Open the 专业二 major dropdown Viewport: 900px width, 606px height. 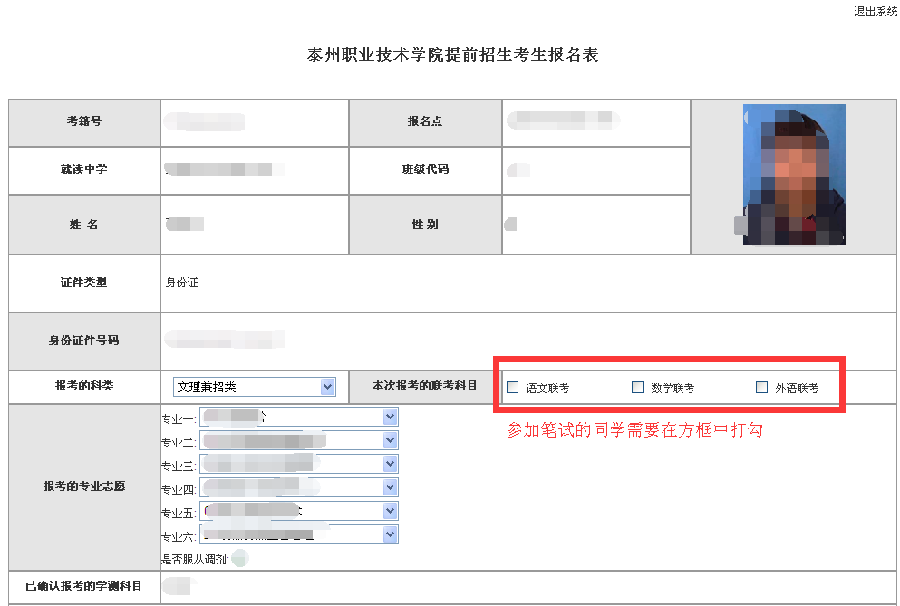point(298,440)
